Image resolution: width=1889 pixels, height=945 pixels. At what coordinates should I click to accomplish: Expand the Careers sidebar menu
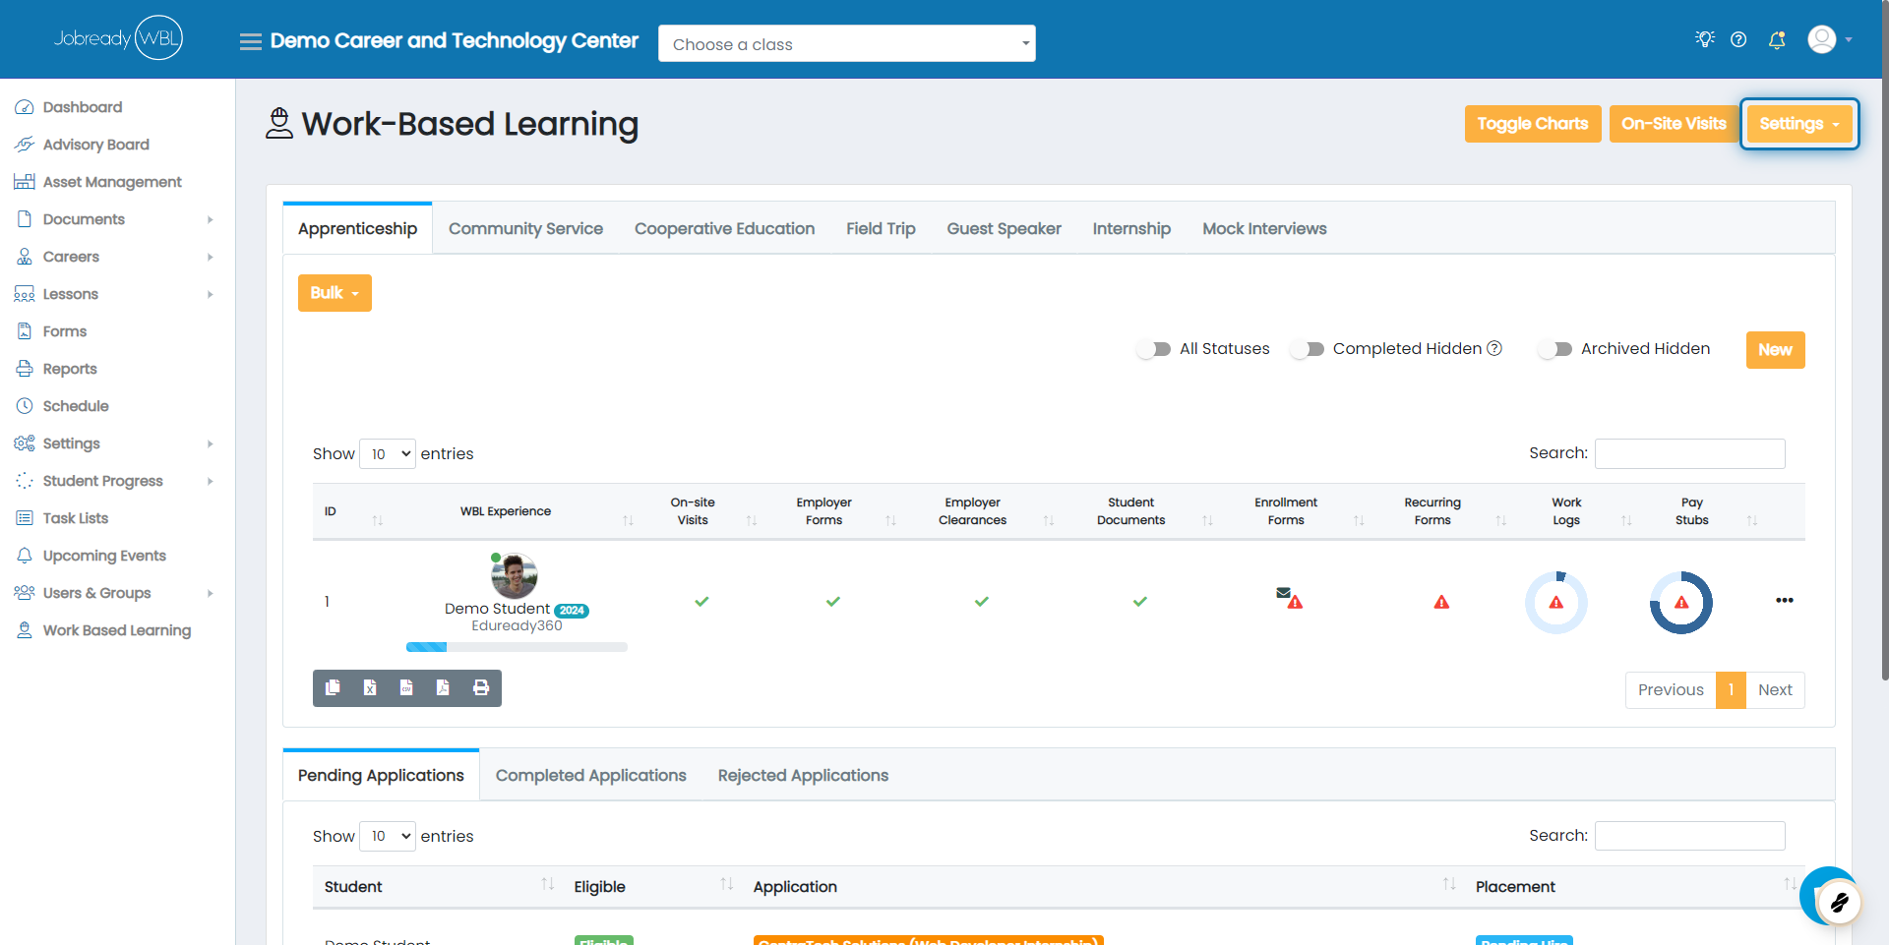coord(115,257)
